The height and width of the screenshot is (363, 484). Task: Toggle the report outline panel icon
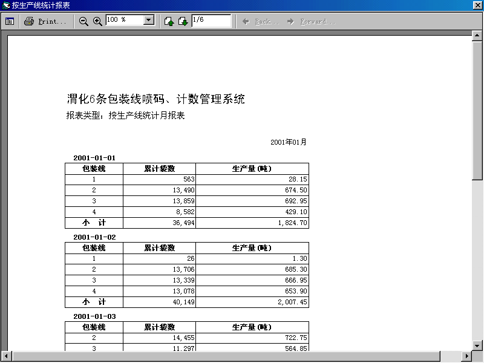(x=10, y=21)
